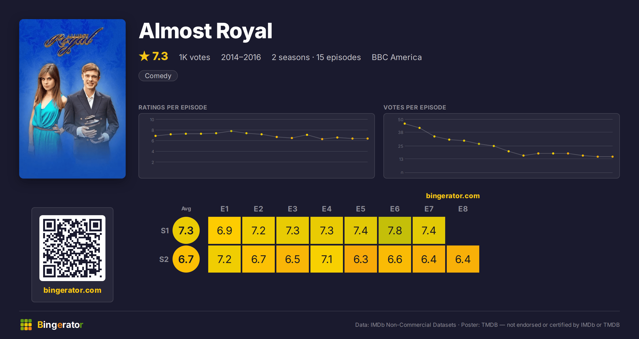Open bingerator.com link under QR code

click(72, 290)
